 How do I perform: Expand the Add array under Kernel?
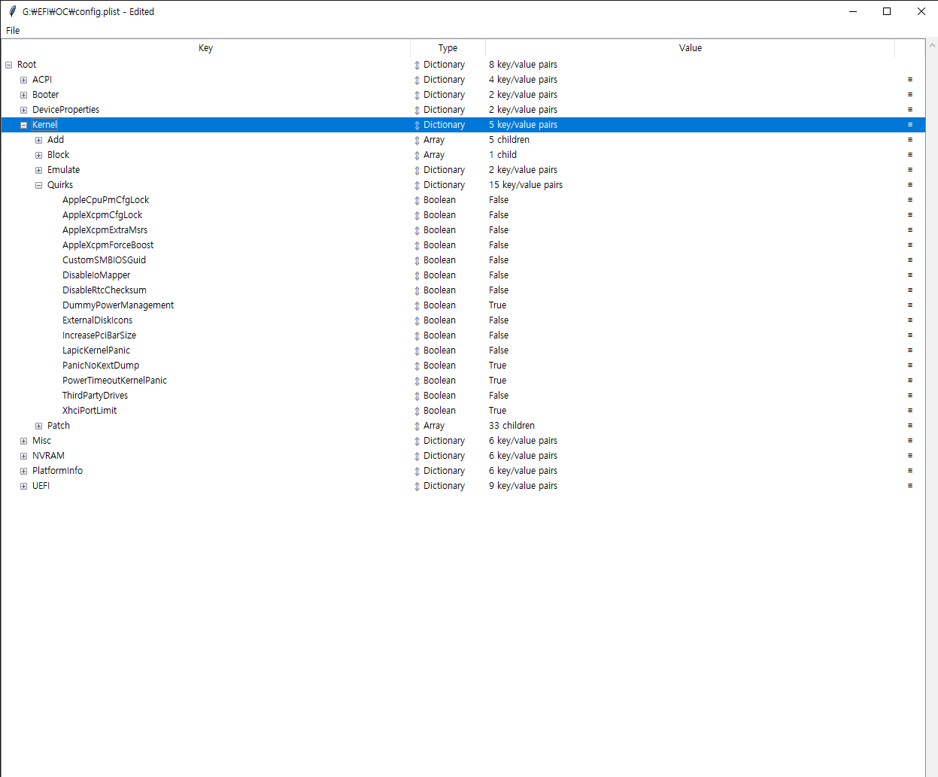[x=38, y=140]
